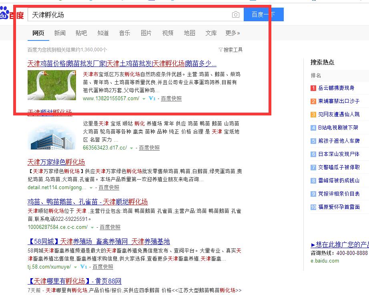Click the V1 verification badge beside www.13820155057.com

(x=152, y=99)
